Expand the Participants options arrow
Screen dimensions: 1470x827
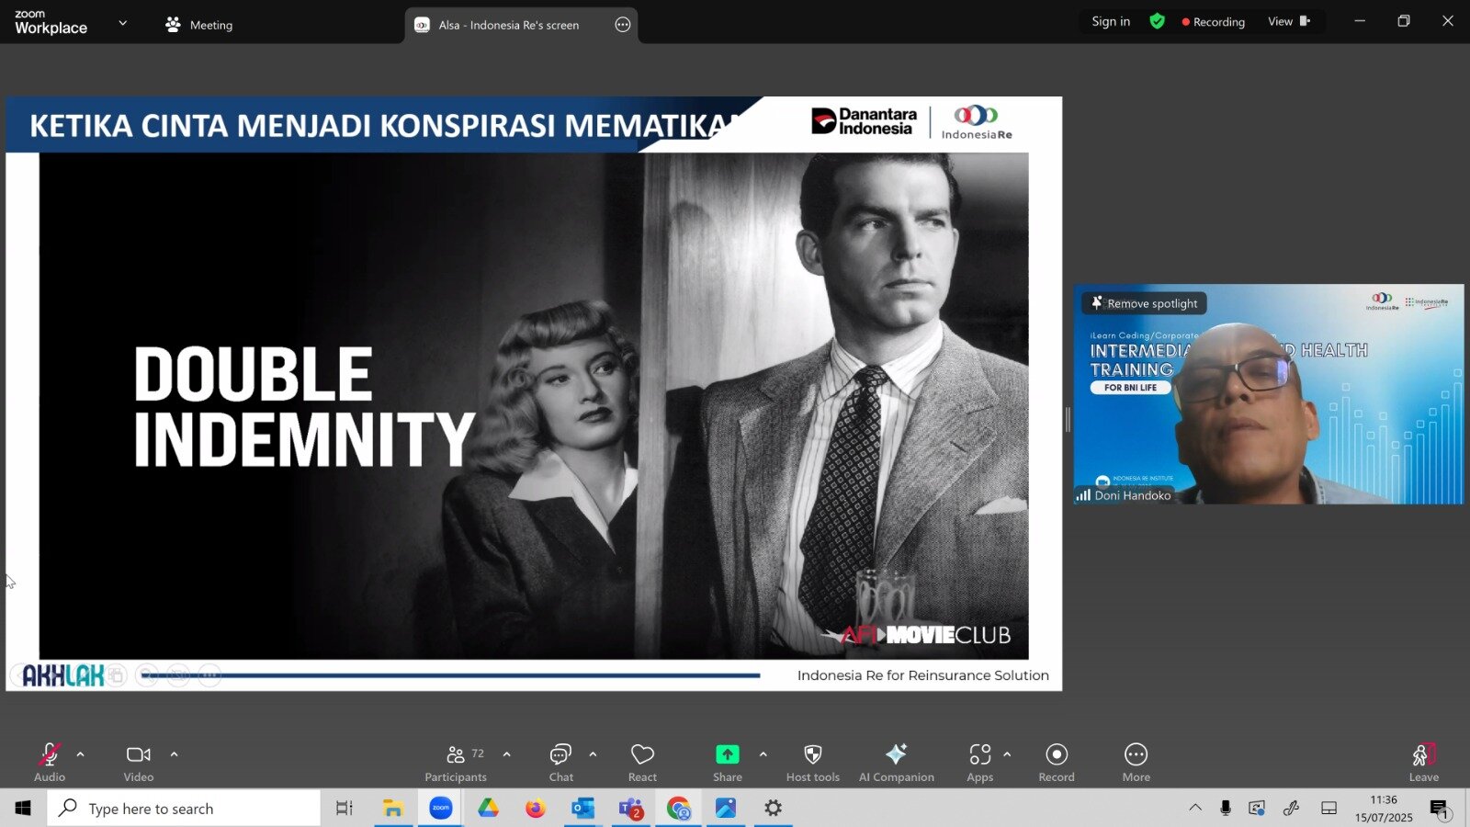click(x=506, y=754)
